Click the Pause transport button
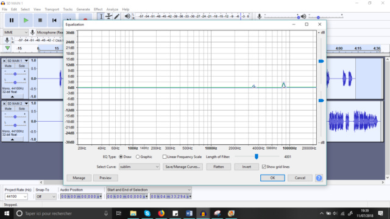Viewport: 390px width, 219px height. click(x=12, y=20)
